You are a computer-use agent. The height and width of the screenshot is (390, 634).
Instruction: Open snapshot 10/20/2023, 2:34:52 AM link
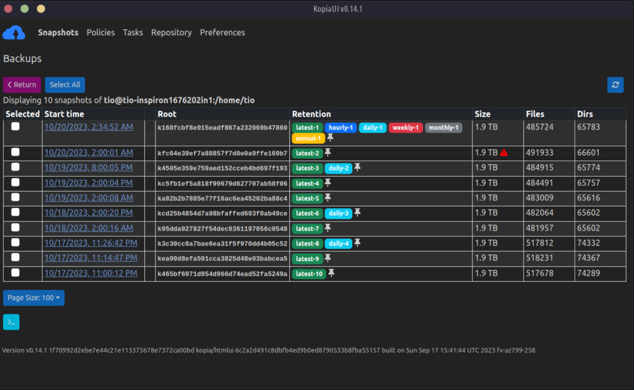point(89,127)
